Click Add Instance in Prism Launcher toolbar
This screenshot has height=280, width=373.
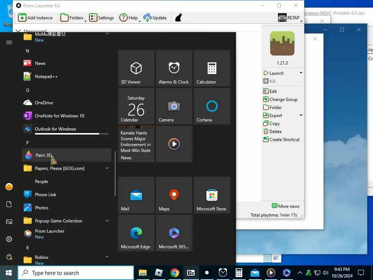click(x=35, y=17)
